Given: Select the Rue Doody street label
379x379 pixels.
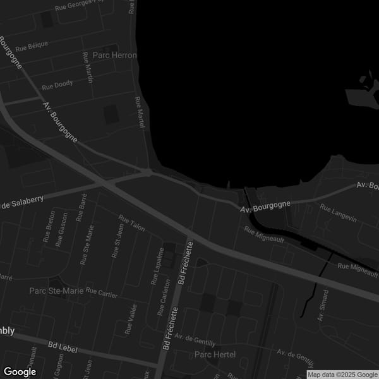Looking at the screenshot, I should pos(57,85).
